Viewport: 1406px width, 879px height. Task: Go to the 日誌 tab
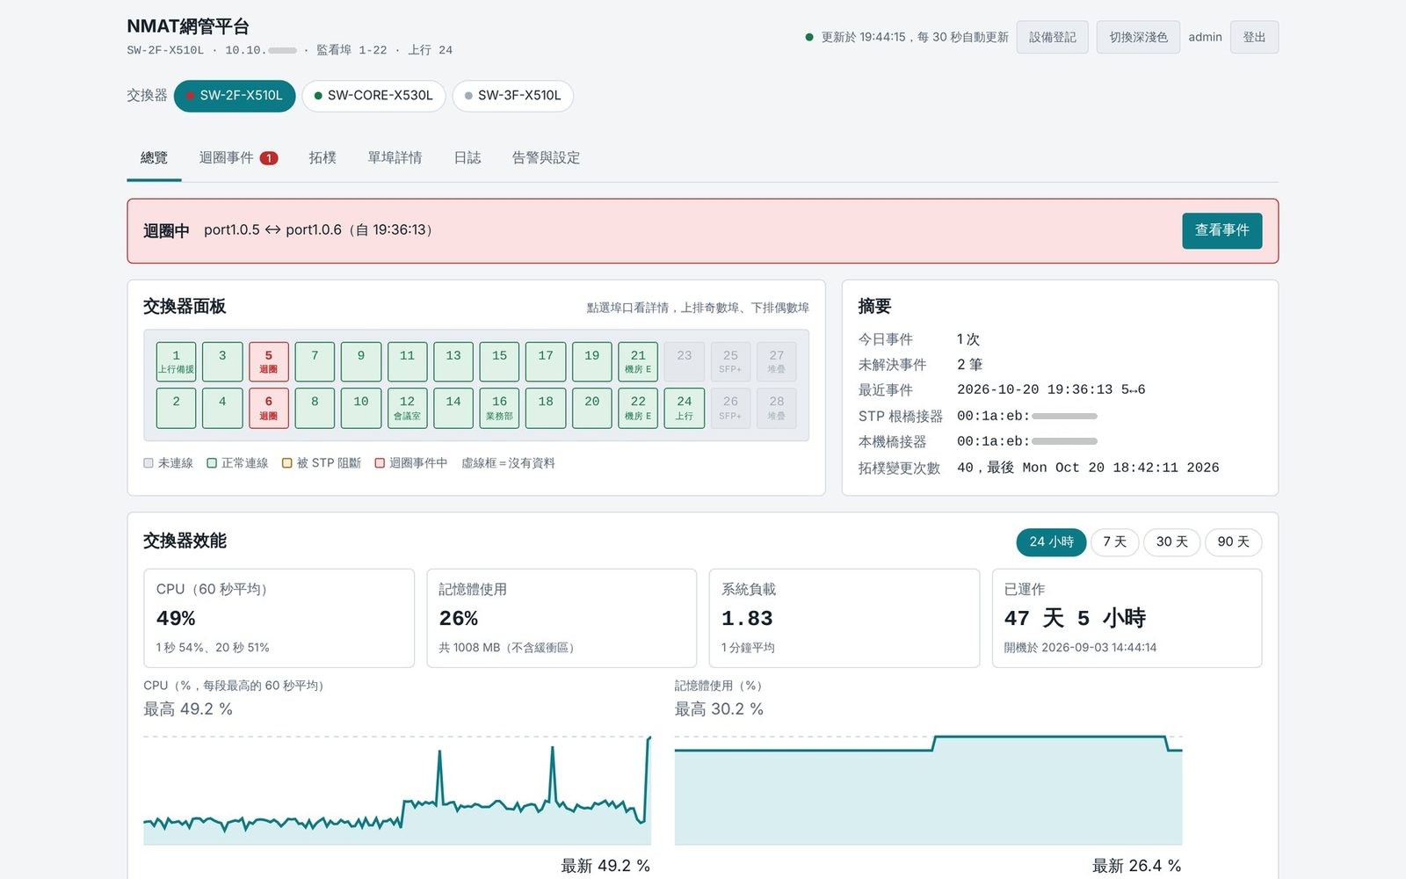(467, 158)
